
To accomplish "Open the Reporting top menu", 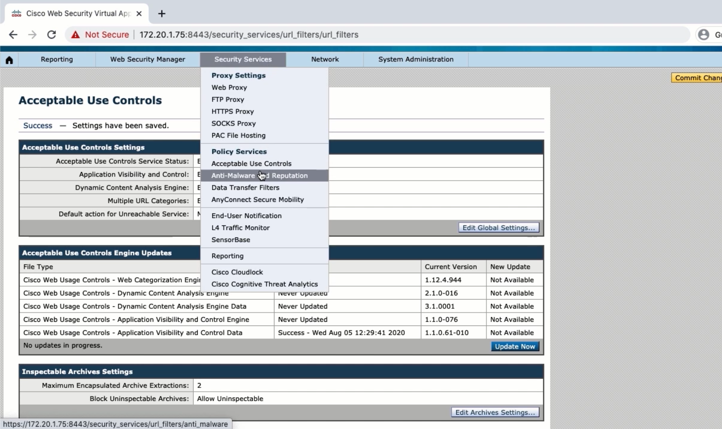I will [x=57, y=59].
